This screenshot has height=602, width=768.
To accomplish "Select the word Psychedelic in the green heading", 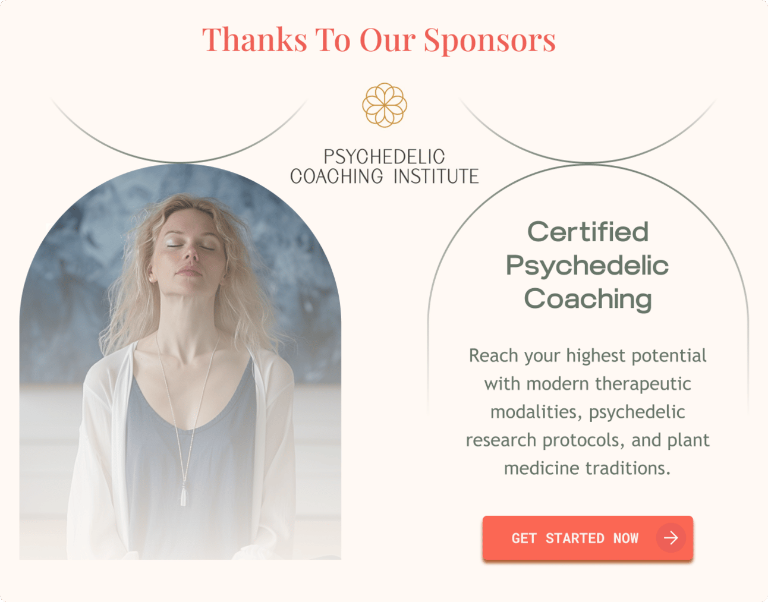I will pyautogui.click(x=587, y=266).
